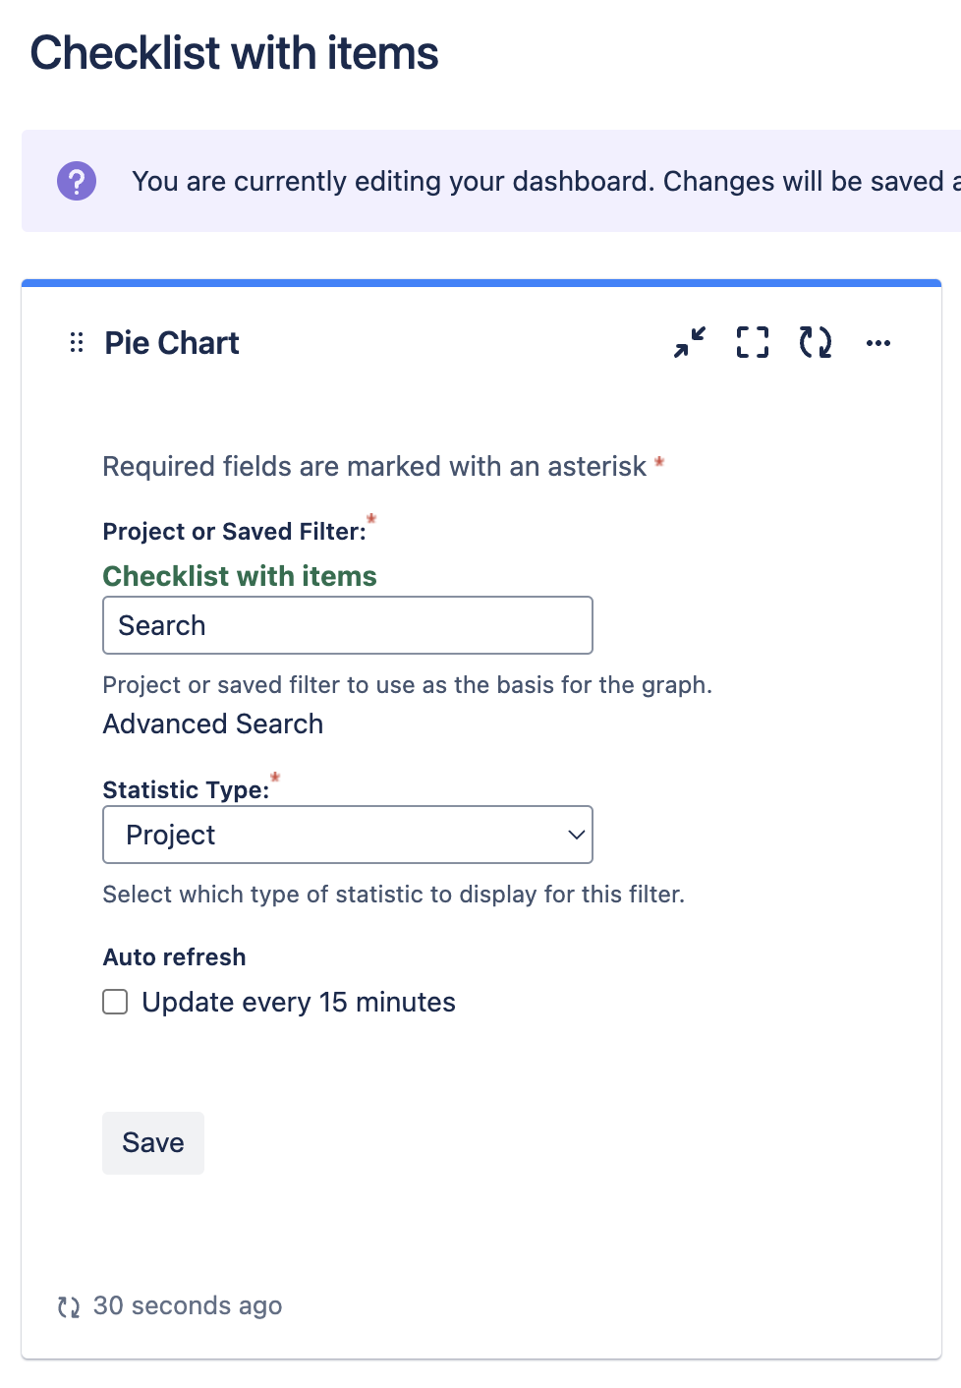
Task: Open the Pie Chart more actions menu
Action: pyautogui.click(x=878, y=343)
